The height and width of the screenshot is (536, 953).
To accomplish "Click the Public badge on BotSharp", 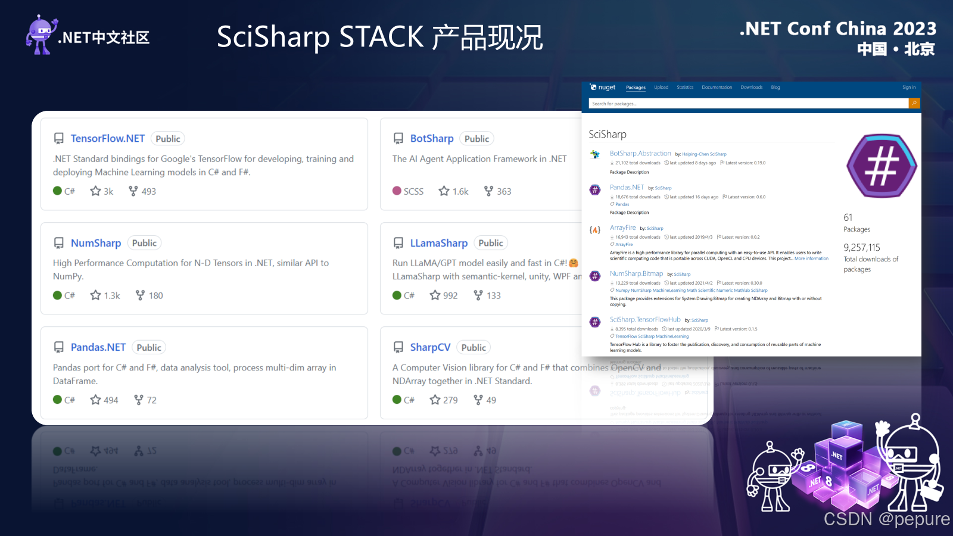I will (x=477, y=139).
